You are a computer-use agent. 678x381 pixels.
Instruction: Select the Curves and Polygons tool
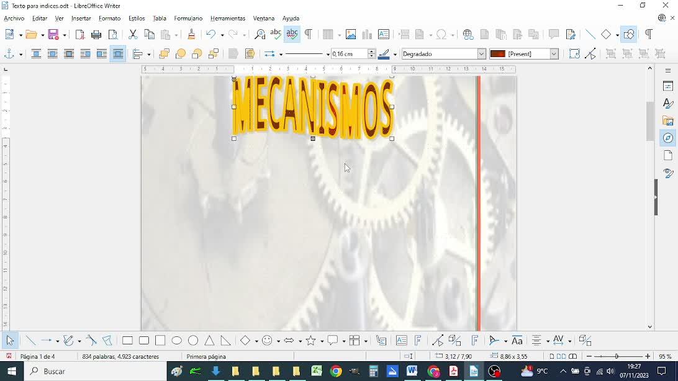68,341
